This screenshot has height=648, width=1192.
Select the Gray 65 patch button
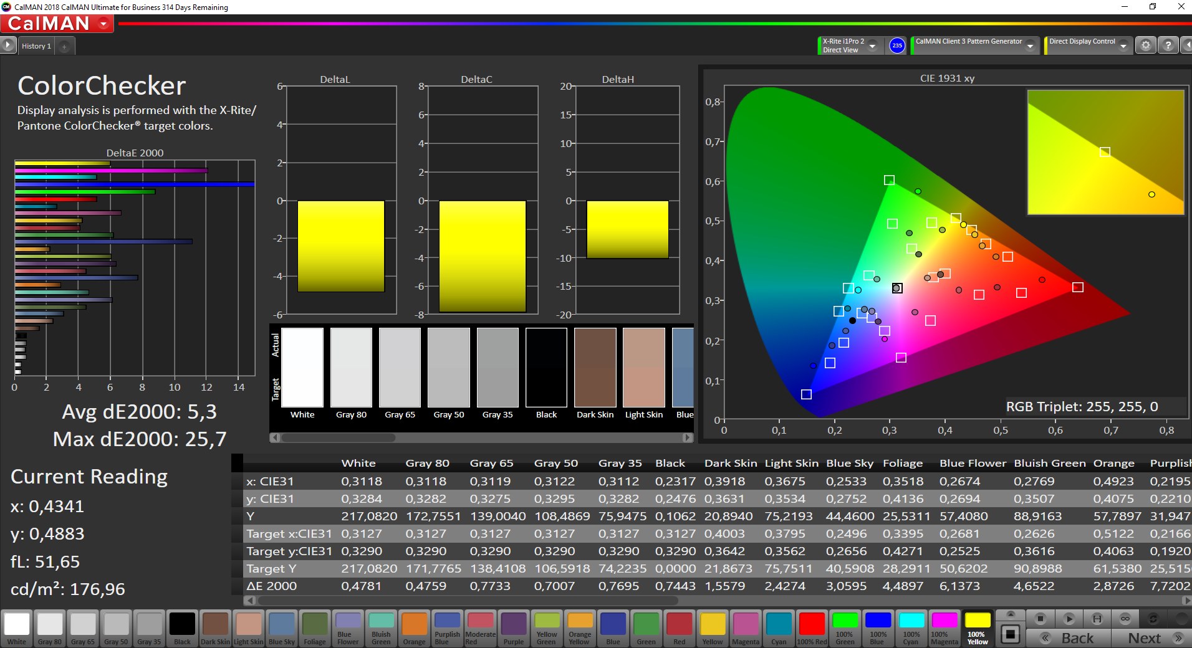83,628
